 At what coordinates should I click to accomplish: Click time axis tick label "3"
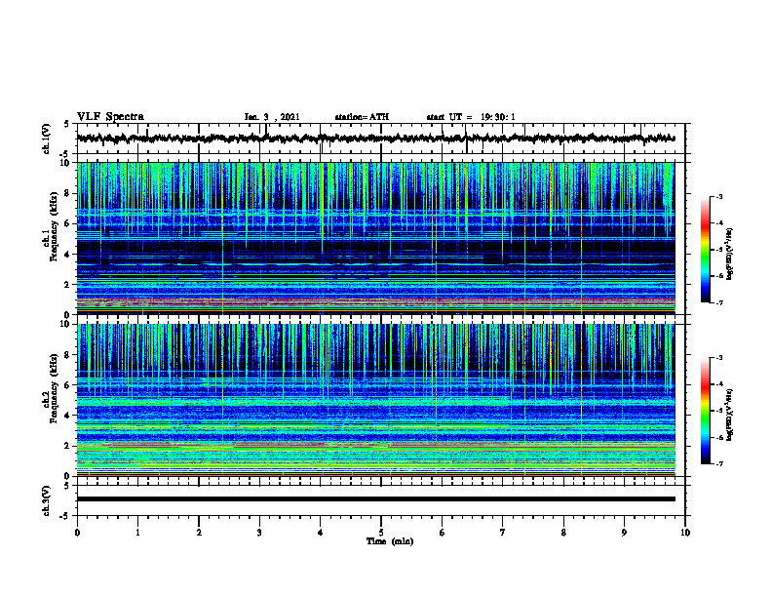coord(259,533)
